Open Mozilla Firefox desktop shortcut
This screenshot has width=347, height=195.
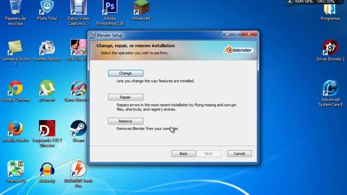click(15, 132)
